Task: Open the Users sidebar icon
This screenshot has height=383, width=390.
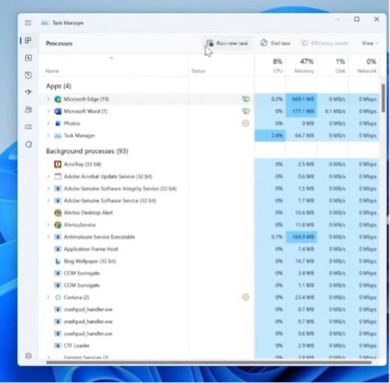Action: tap(28, 110)
